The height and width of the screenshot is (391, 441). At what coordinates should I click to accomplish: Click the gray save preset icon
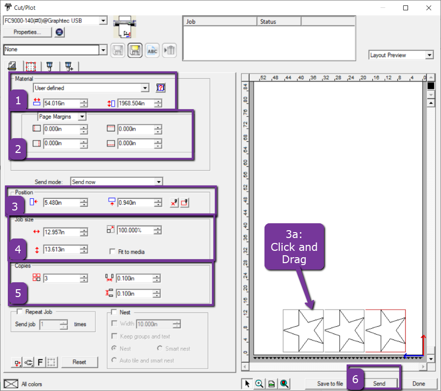point(118,50)
